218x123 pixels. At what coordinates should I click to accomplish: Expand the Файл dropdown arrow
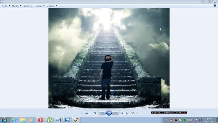[x=9, y=6]
